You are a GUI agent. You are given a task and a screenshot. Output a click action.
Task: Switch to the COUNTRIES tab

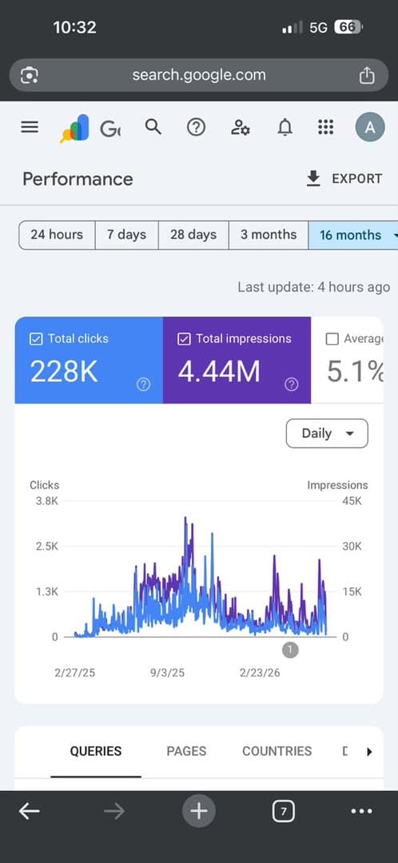tap(277, 751)
